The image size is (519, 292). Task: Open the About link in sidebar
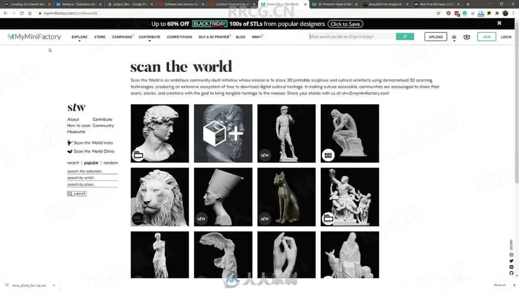coord(73,119)
